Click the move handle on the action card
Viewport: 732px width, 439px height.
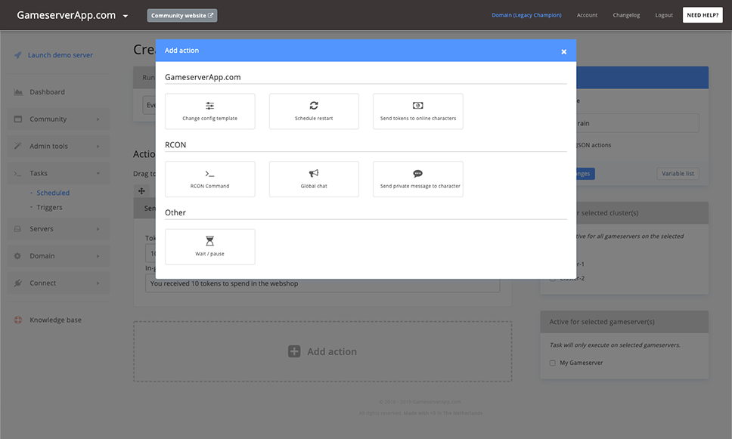coord(141,191)
